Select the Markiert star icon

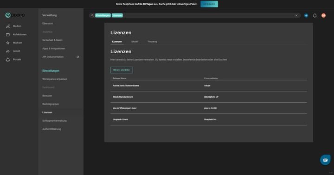[8, 43]
